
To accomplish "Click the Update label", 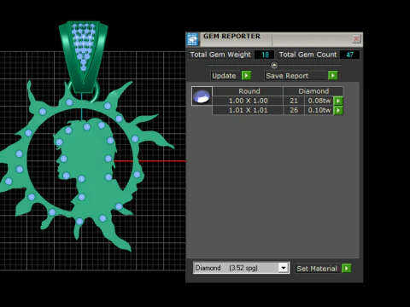I will [224, 76].
